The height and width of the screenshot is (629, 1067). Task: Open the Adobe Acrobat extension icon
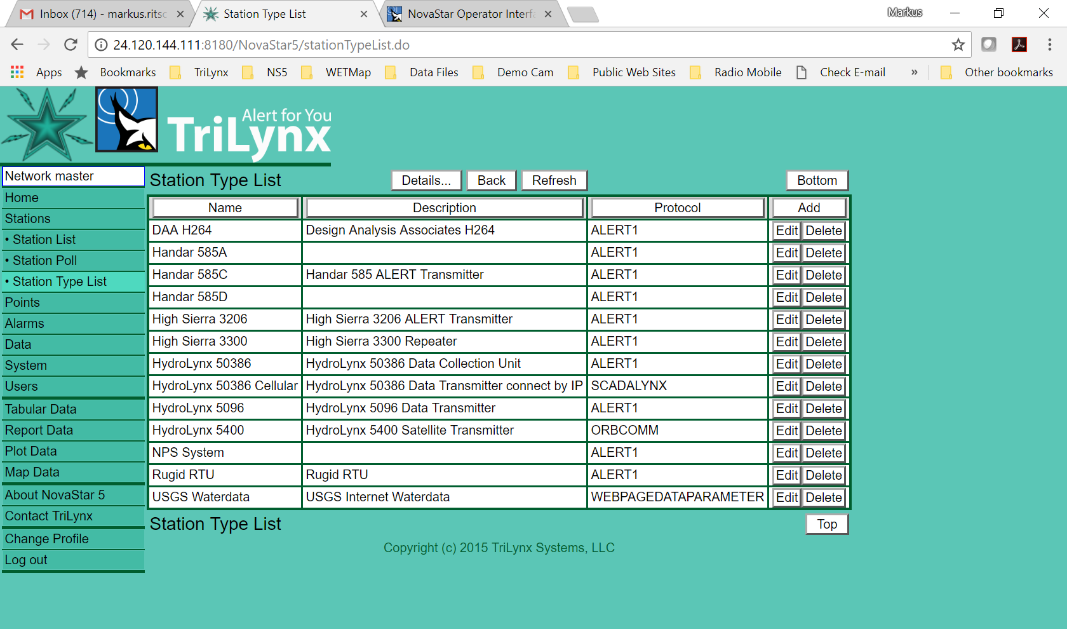[x=1019, y=44]
